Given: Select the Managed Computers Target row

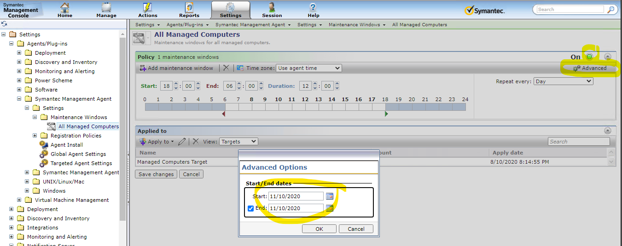Looking at the screenshot, I should (372, 162).
